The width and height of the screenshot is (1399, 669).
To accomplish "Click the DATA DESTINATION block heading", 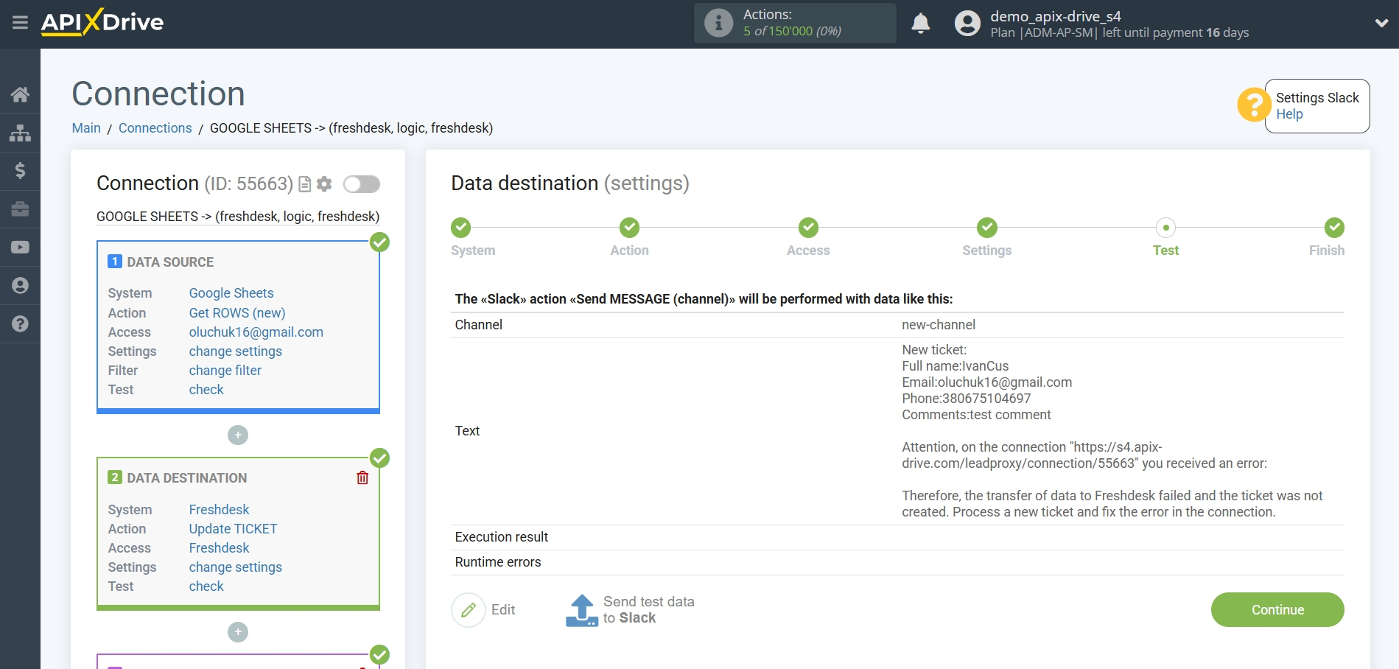I will pyautogui.click(x=187, y=478).
